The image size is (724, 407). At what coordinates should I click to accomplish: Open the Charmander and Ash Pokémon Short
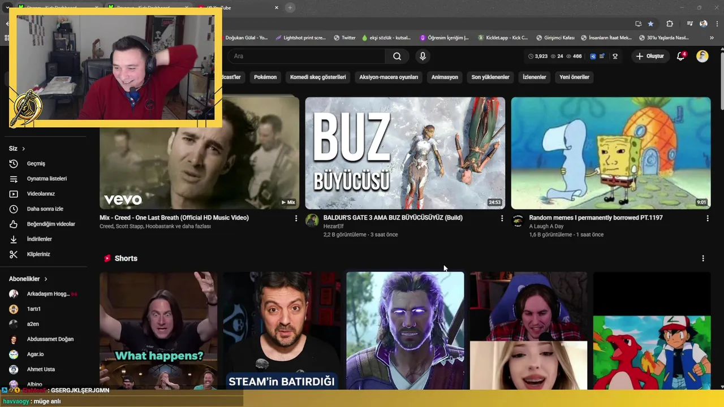coord(652,331)
